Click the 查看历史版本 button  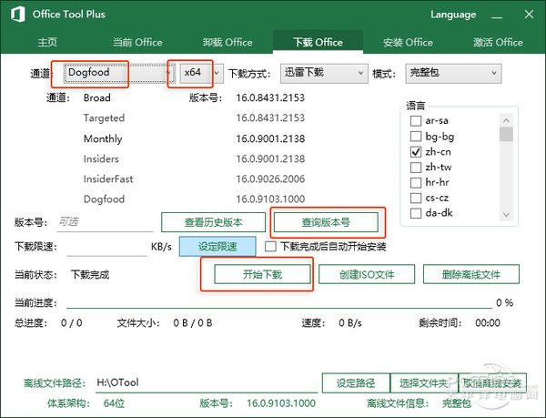[x=213, y=222]
